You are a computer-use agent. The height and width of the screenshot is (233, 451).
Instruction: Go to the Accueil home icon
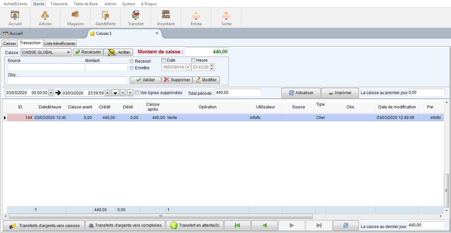pyautogui.click(x=15, y=15)
